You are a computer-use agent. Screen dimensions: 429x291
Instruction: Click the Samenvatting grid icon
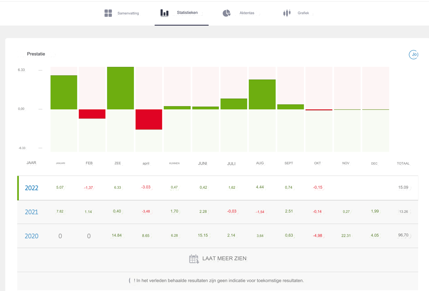108,13
